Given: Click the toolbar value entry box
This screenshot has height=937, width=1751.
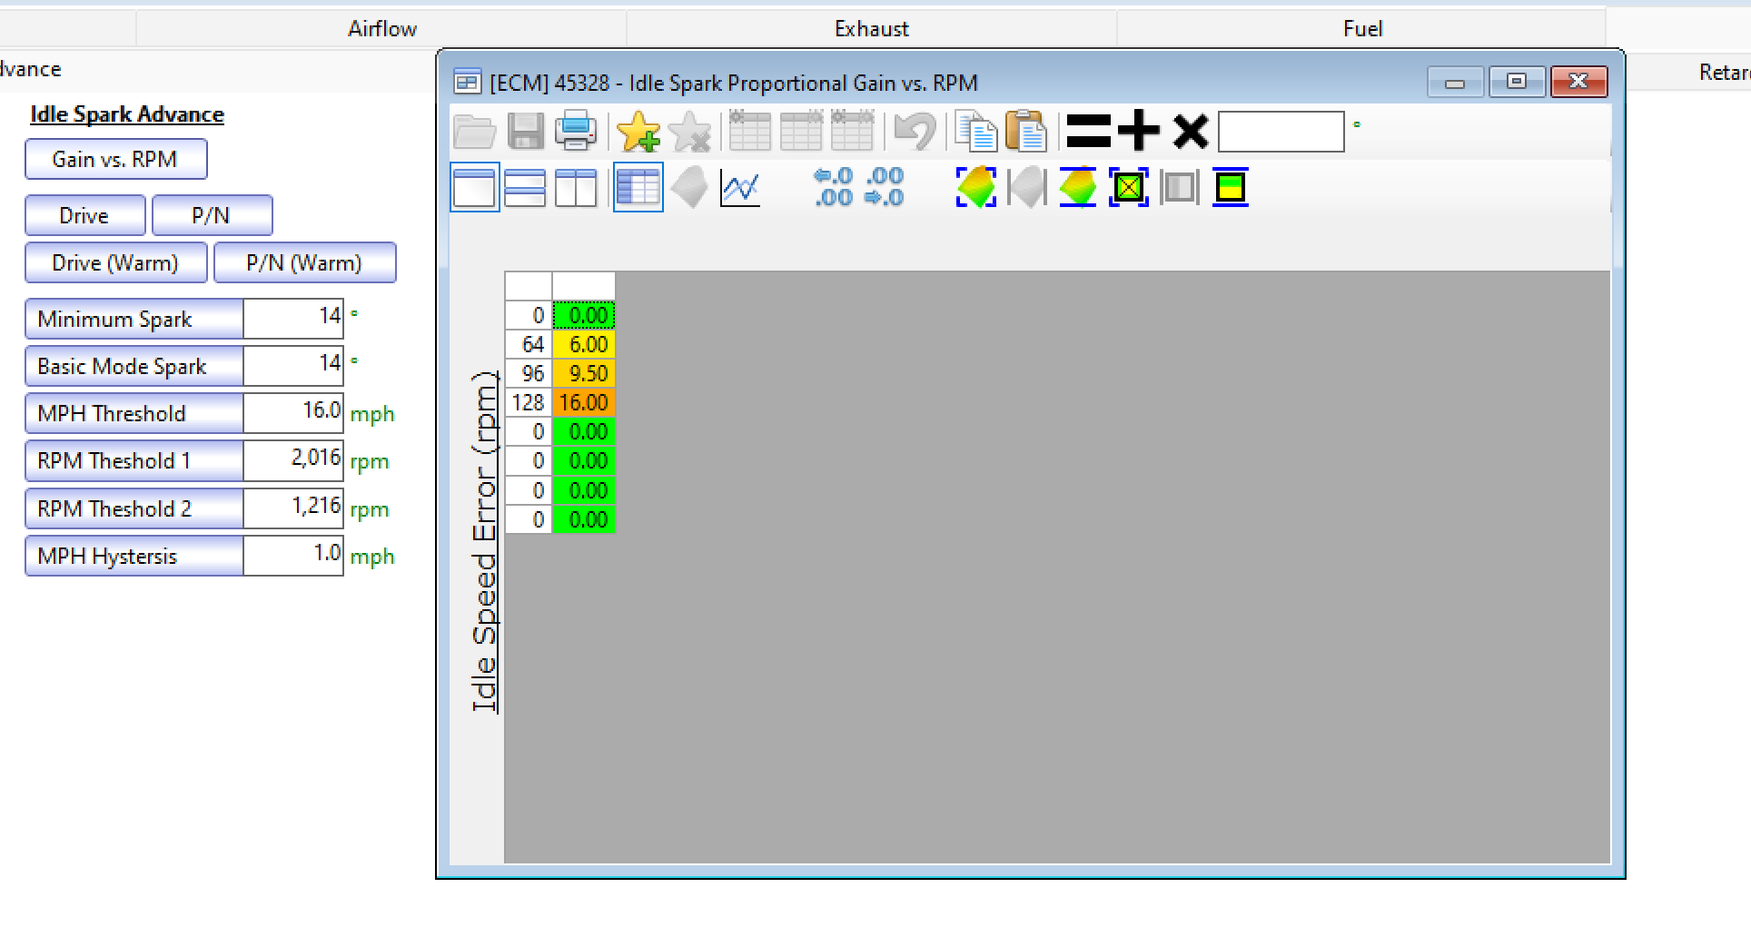Looking at the screenshot, I should tap(1281, 133).
